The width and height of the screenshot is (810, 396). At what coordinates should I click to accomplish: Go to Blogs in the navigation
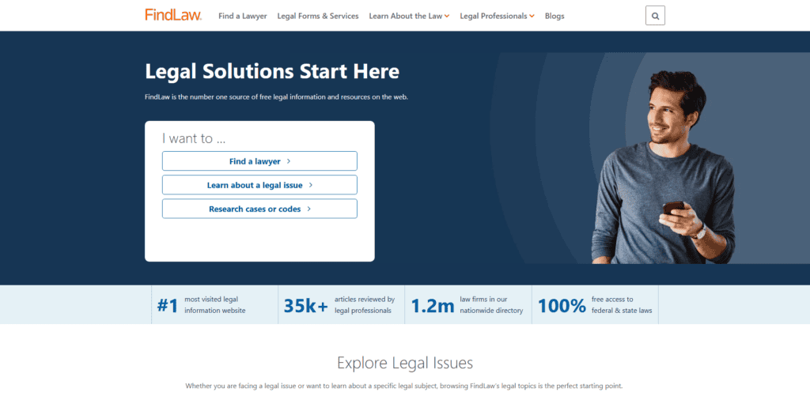tap(555, 16)
